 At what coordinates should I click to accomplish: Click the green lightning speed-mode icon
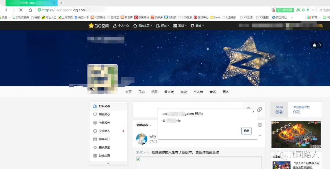(x=308, y=10)
